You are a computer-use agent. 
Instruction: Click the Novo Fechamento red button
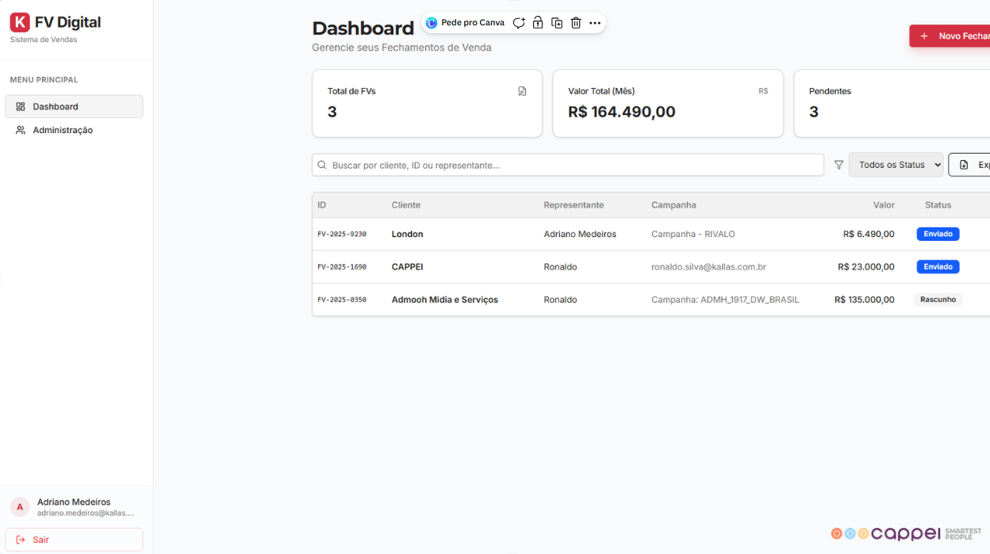[x=952, y=36]
